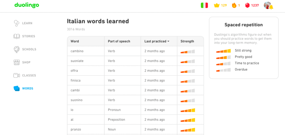This screenshot has width=285, height=135.
Task: Click the Learn sidebar icon
Action: tap(16, 23)
